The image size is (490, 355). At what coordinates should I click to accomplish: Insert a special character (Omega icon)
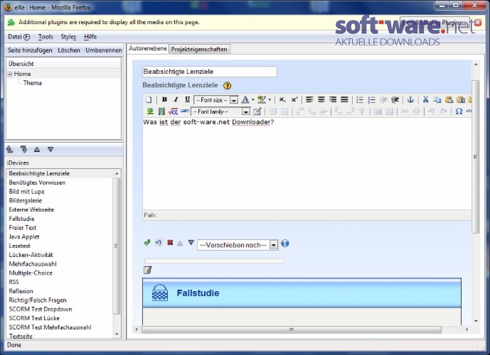click(x=459, y=111)
